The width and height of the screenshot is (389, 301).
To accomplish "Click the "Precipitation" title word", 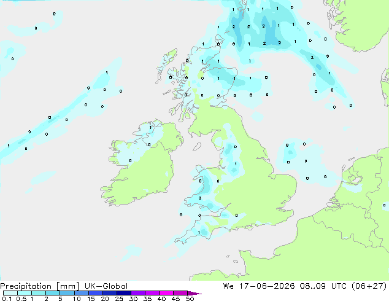I will 26,286.
